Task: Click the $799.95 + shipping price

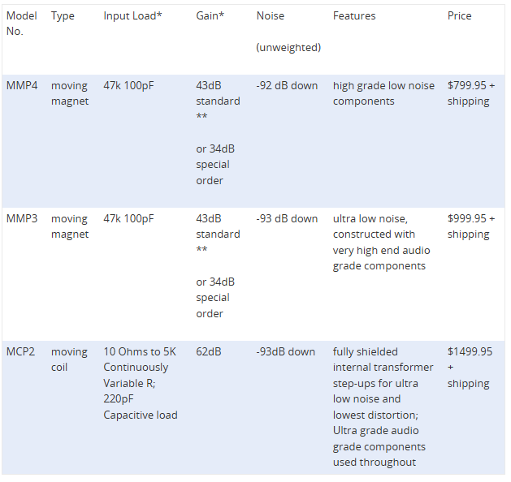Action: [x=470, y=93]
